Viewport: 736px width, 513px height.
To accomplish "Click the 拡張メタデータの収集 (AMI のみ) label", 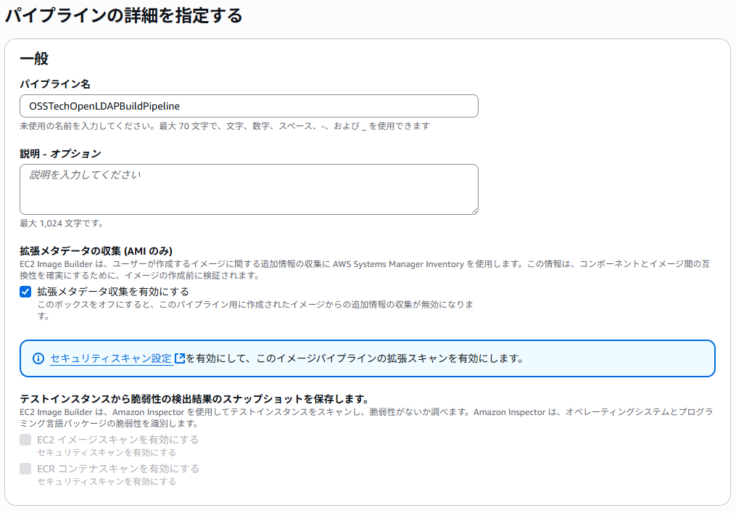I will (96, 251).
